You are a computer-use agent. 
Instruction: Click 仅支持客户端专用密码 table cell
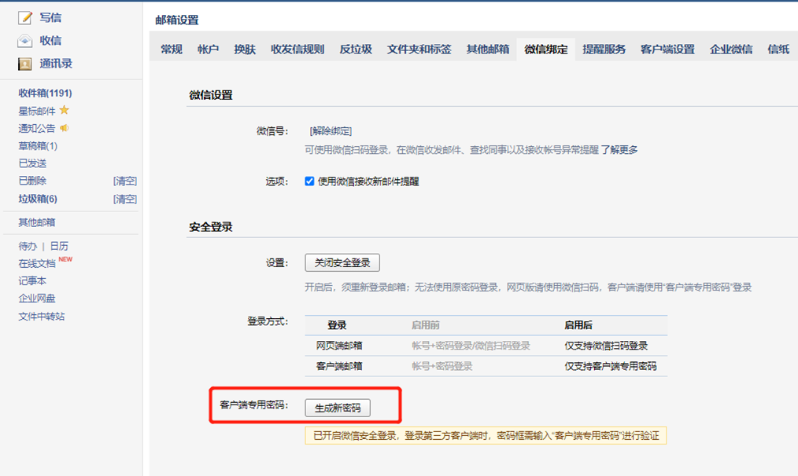coord(611,366)
